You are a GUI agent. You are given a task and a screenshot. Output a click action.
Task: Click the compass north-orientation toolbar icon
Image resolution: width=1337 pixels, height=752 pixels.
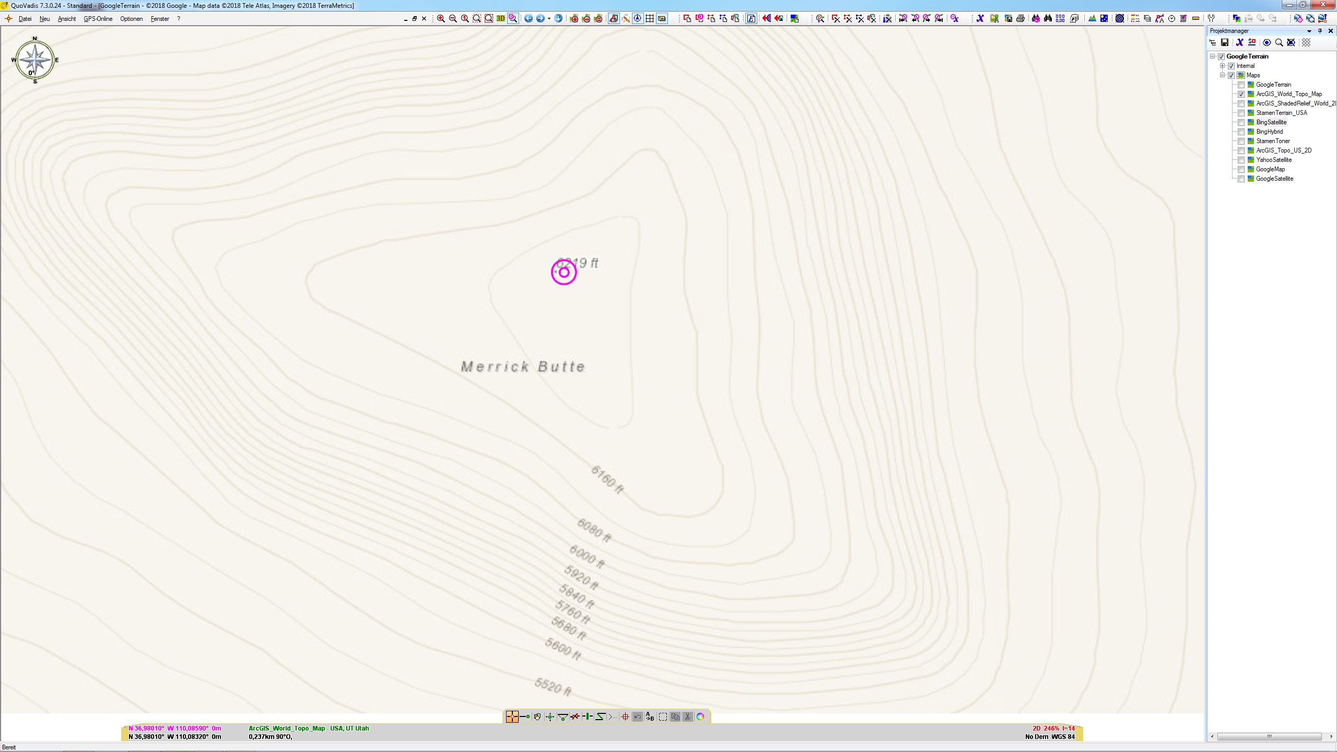coord(638,19)
